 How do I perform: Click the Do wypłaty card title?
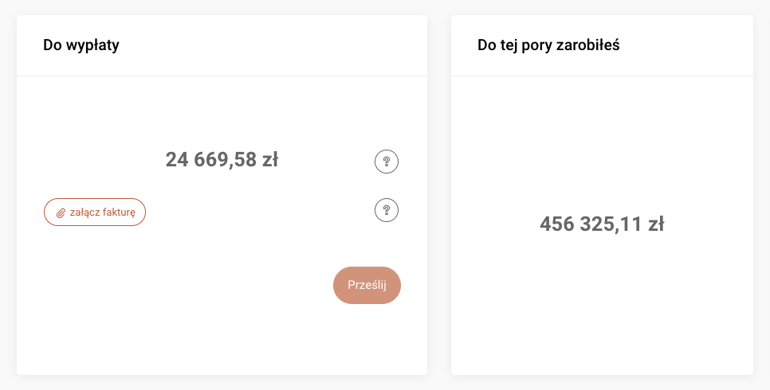pyautogui.click(x=81, y=45)
